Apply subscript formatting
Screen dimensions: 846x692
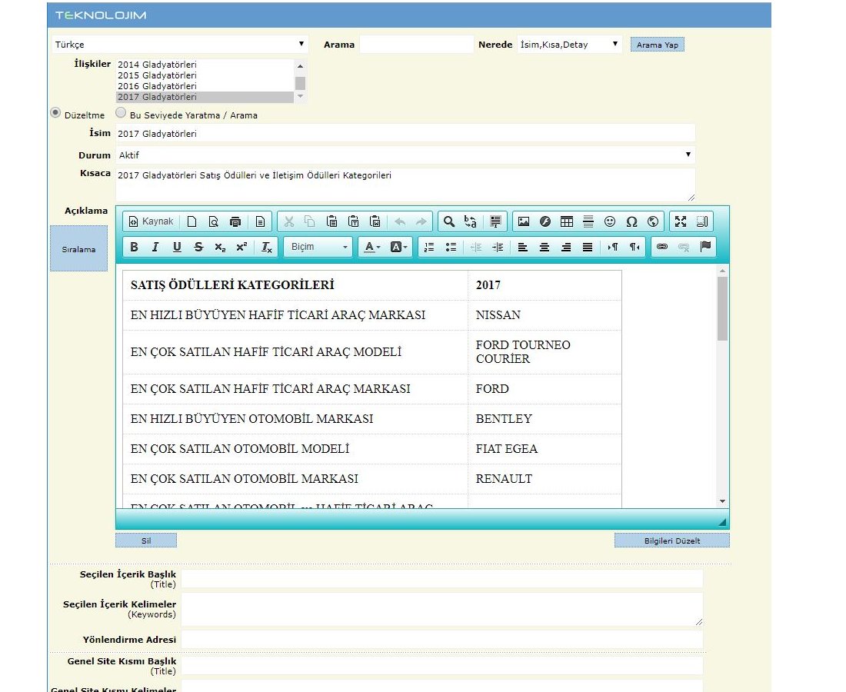point(220,247)
